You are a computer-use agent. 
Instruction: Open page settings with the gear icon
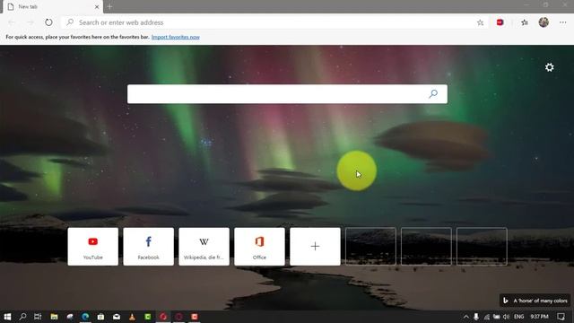tap(549, 67)
